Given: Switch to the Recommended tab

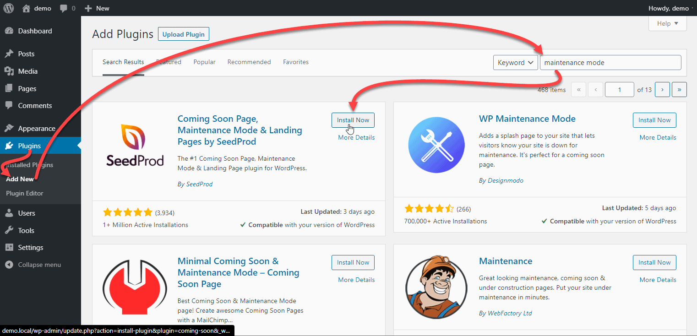Looking at the screenshot, I should [x=249, y=62].
